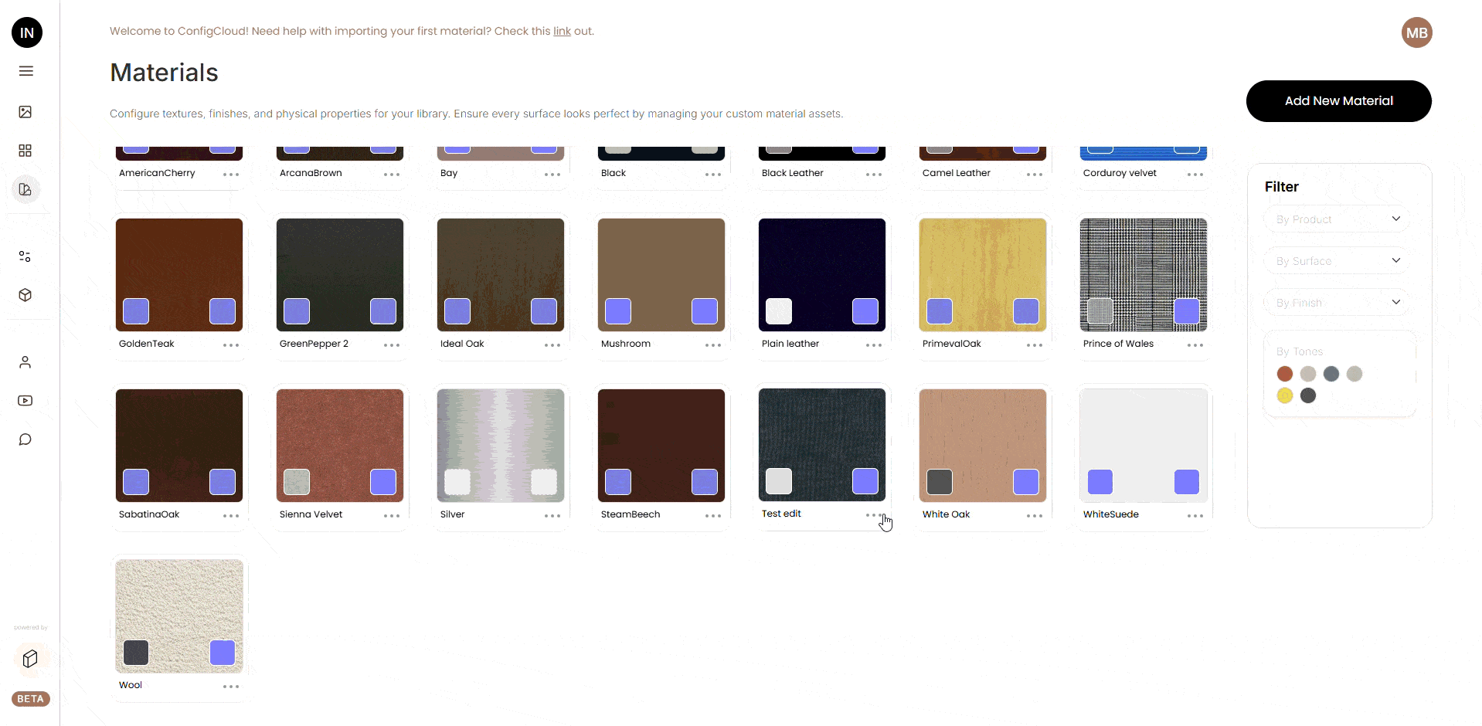Filter by the slate blue-gray tone swatch
The height and width of the screenshot is (726, 1482).
coord(1331,374)
